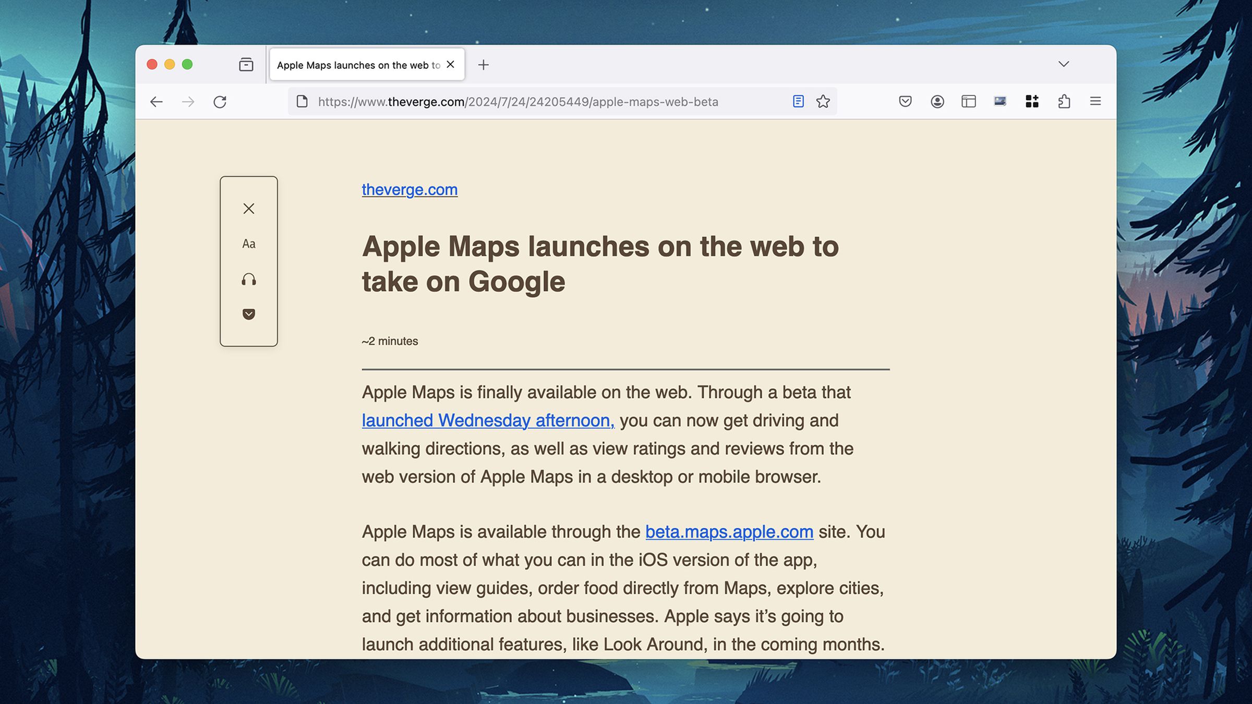Open text and layout controls via Aa icon
The image size is (1252, 704).
click(249, 244)
